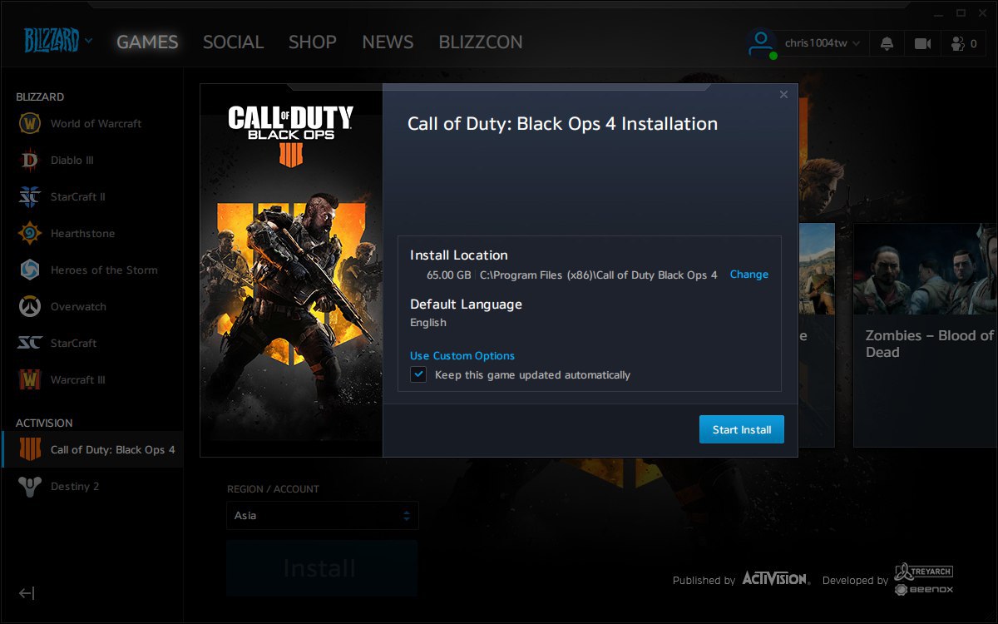998x624 pixels.
Task: Click the install path C:\Program Files (x86)
Action: [x=599, y=275]
